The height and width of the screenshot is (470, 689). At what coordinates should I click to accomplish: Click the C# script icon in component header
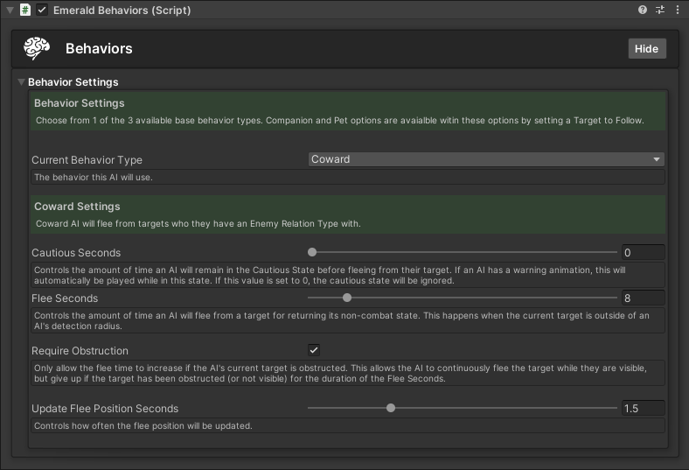coord(25,11)
